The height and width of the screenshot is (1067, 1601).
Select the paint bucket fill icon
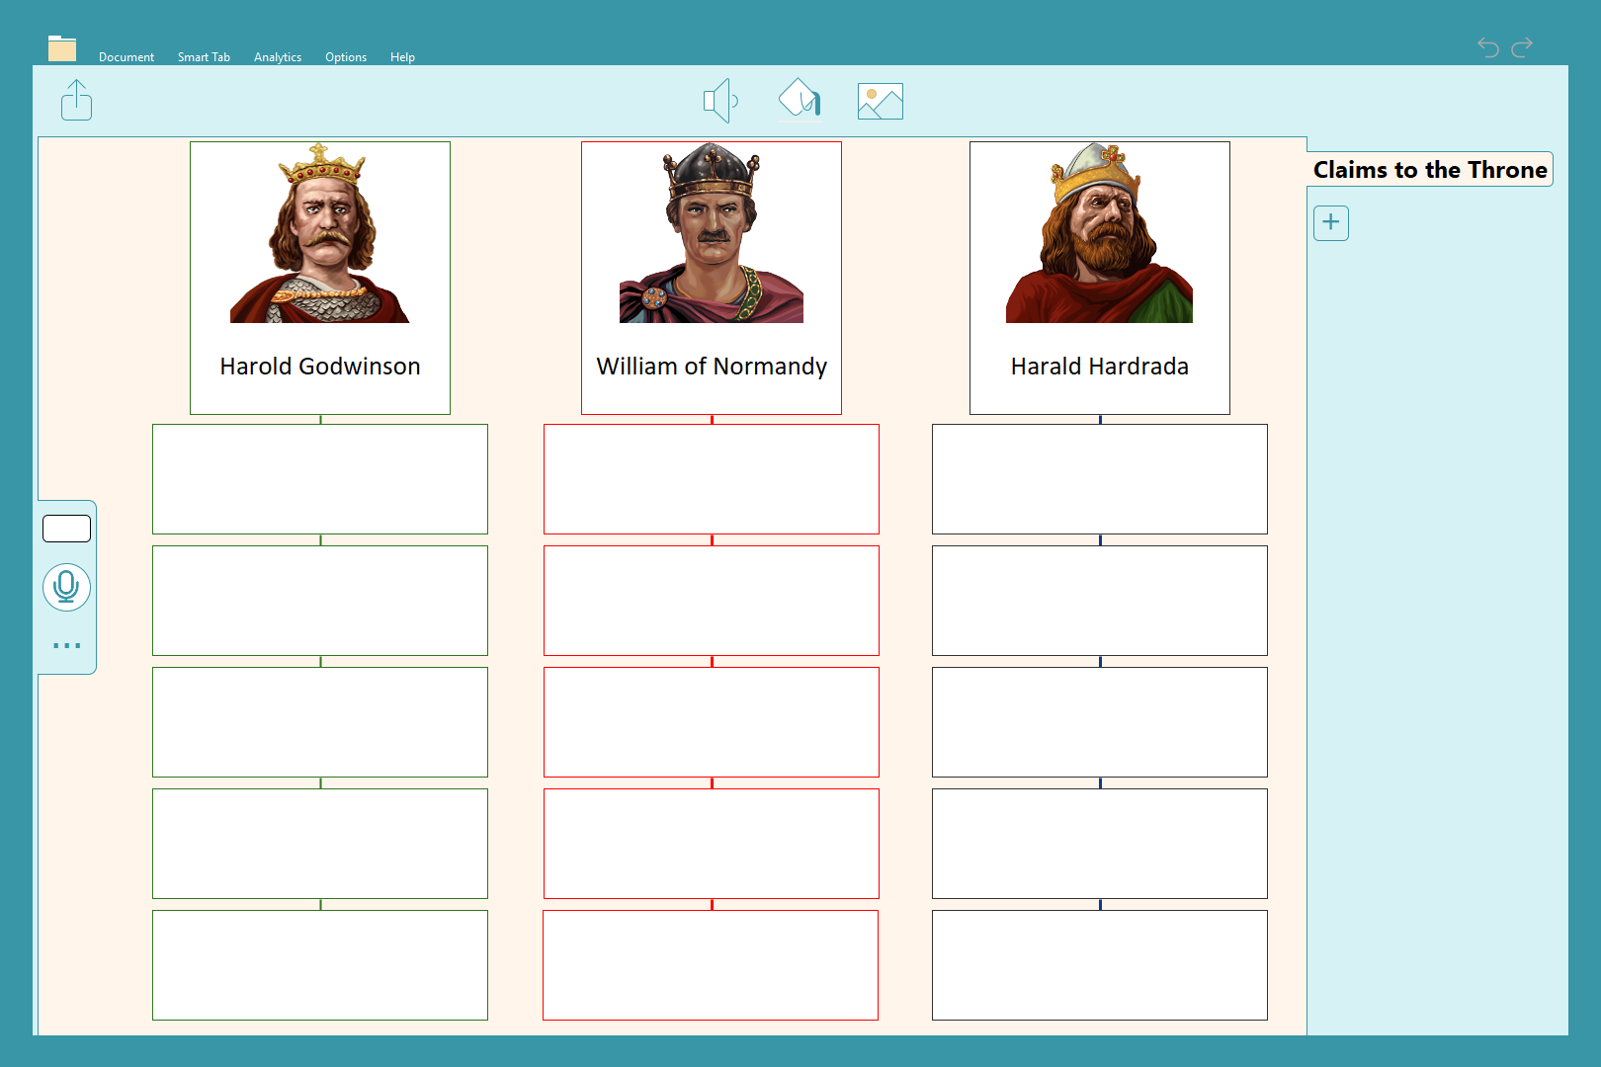(800, 100)
